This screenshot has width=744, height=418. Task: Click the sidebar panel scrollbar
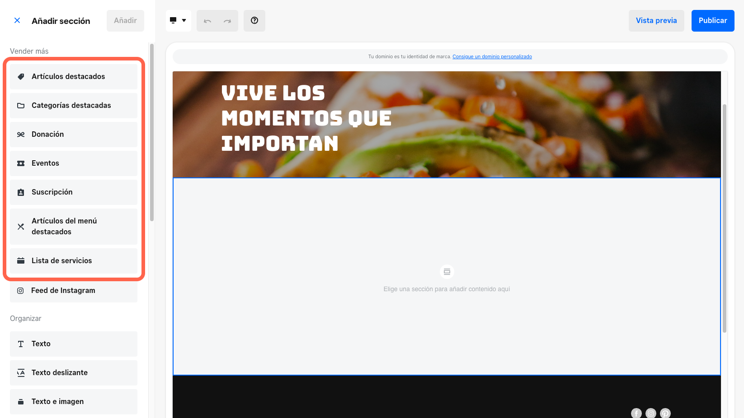pos(152,132)
